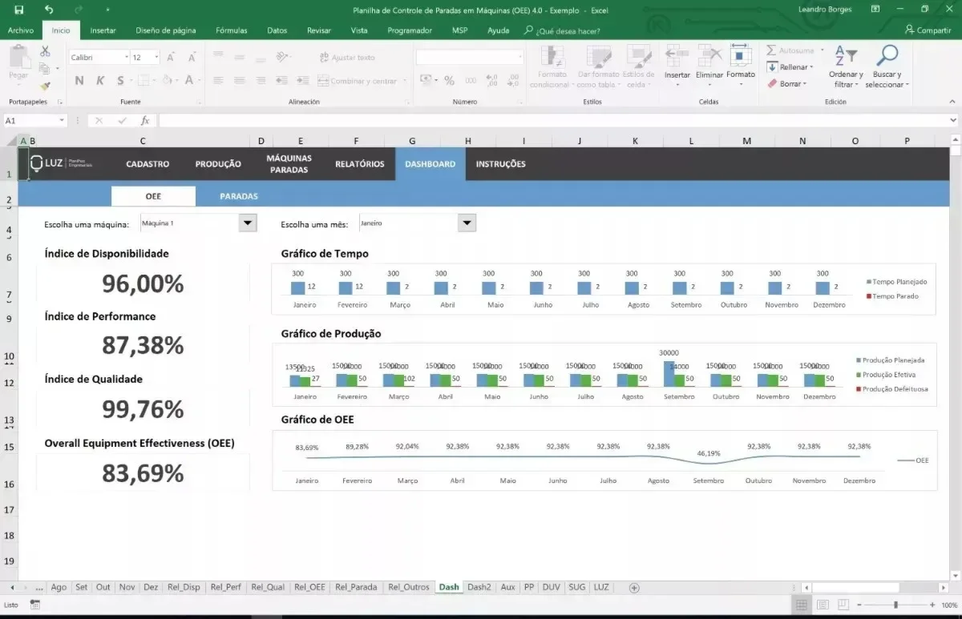Click the Save icon in the title bar

pos(18,10)
